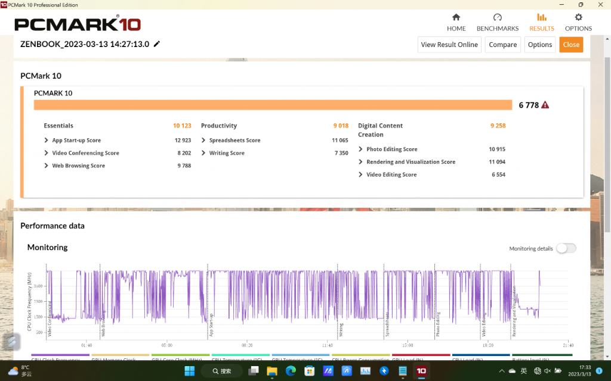Close the result with orange Close button

tap(571, 45)
